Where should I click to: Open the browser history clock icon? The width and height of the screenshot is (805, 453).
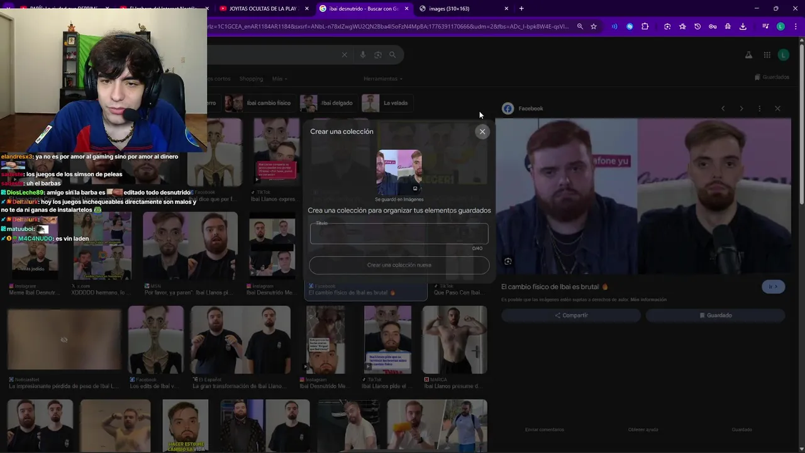click(697, 26)
